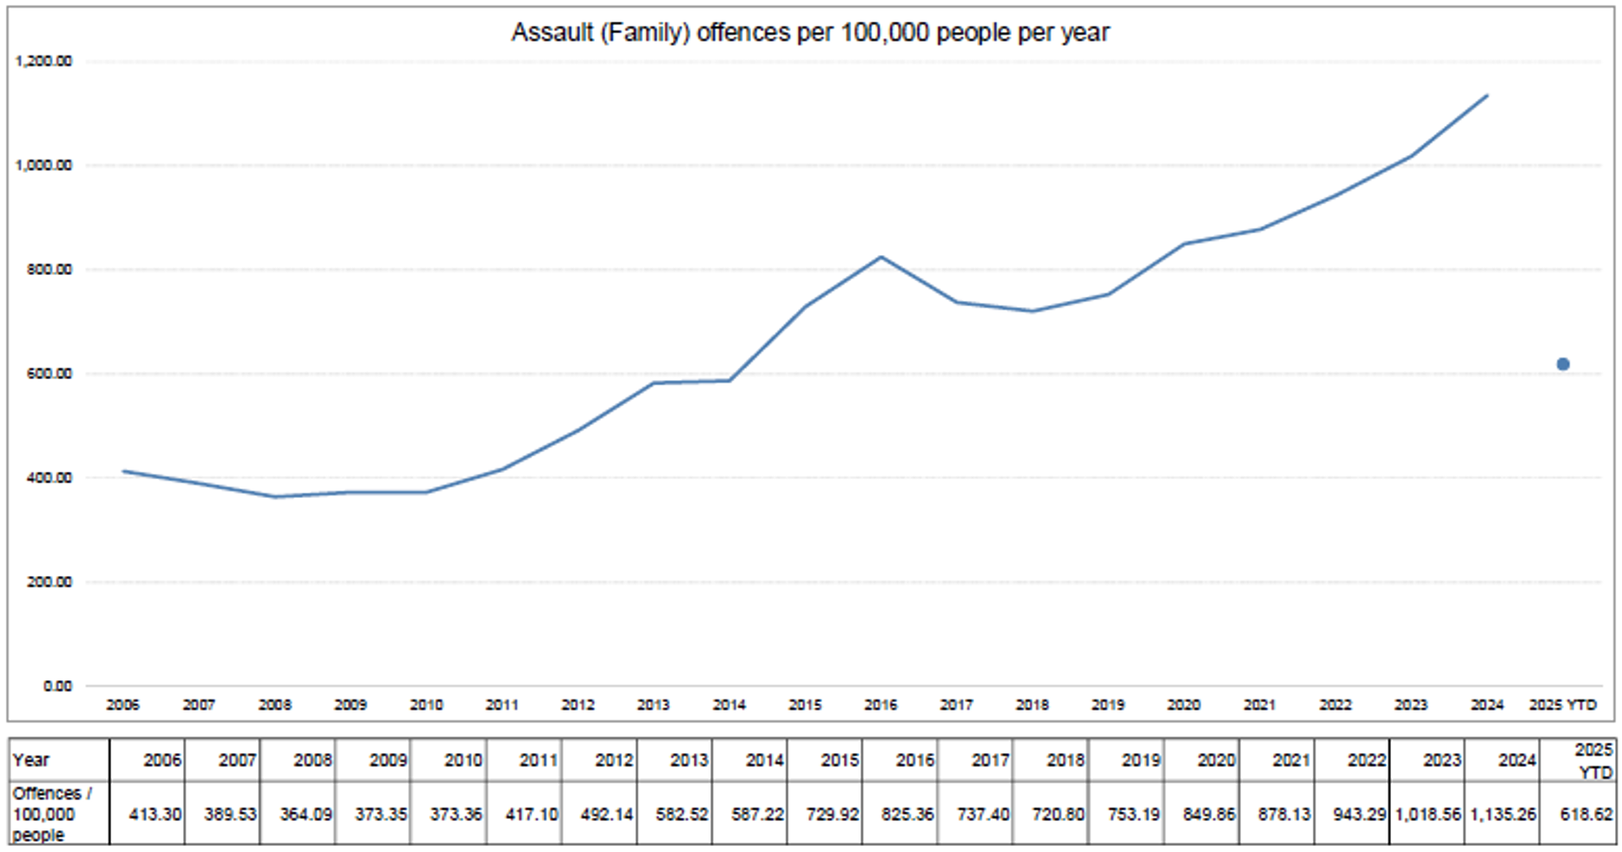
Task: Click the table cell showing 618.62
Action: click(x=1578, y=815)
